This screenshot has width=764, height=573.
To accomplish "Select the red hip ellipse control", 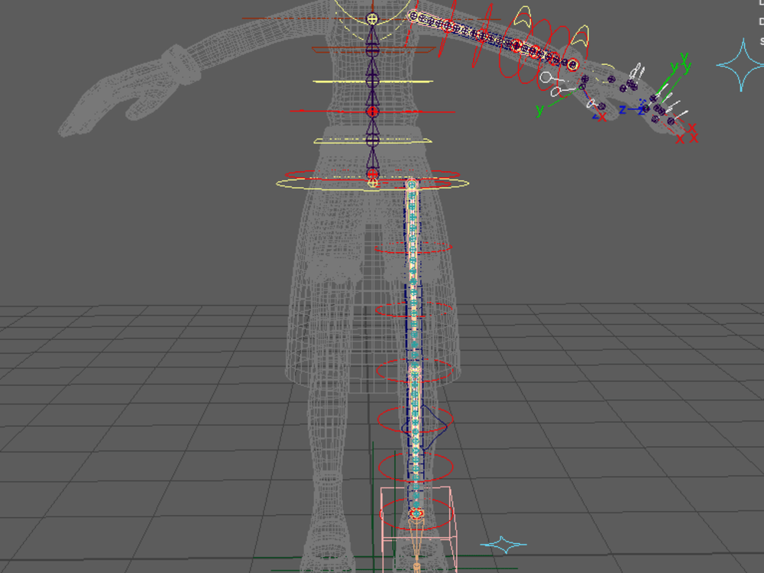I will point(373,174).
